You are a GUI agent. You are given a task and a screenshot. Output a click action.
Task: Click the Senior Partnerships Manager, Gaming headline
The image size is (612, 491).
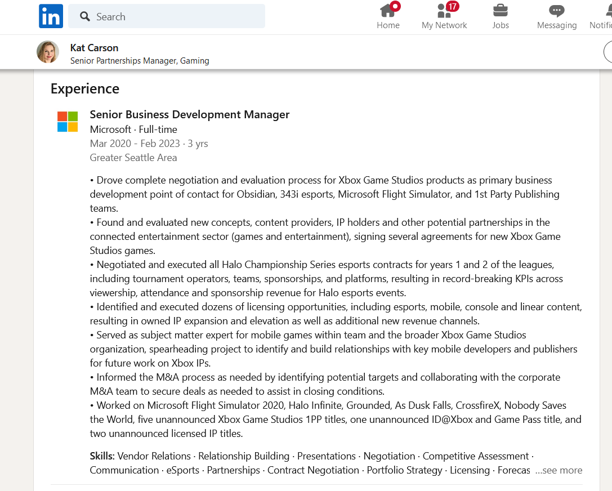click(x=140, y=61)
